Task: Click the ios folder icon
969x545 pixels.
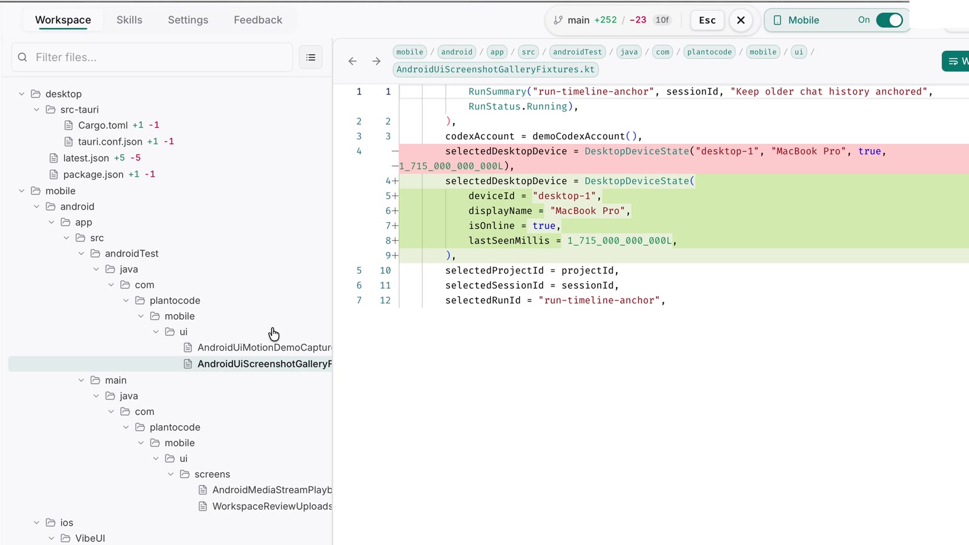Action: tap(51, 523)
